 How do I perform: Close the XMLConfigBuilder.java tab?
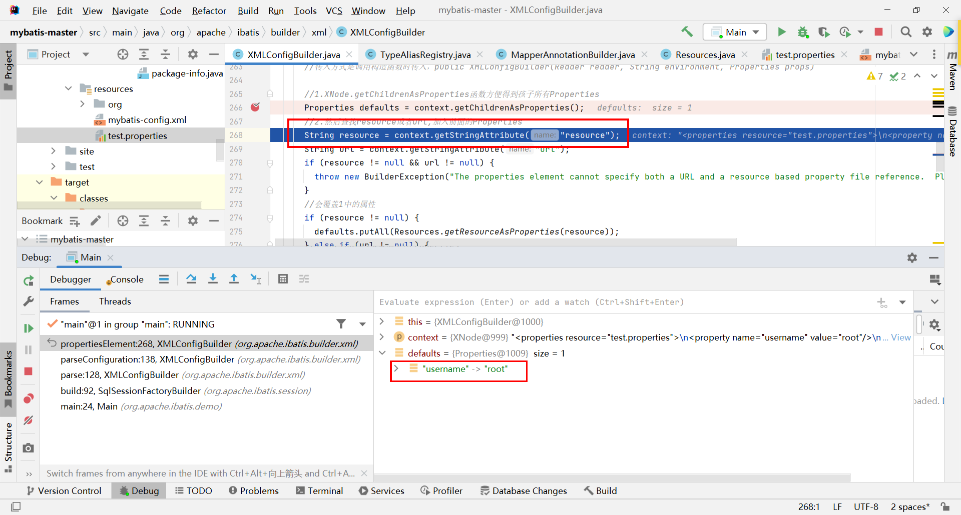[x=349, y=54]
